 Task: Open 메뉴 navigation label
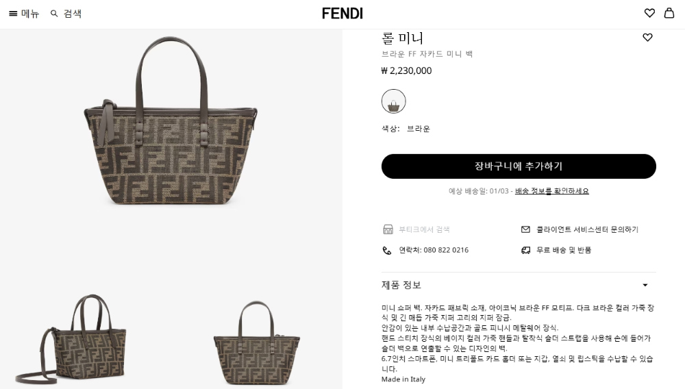pos(30,14)
